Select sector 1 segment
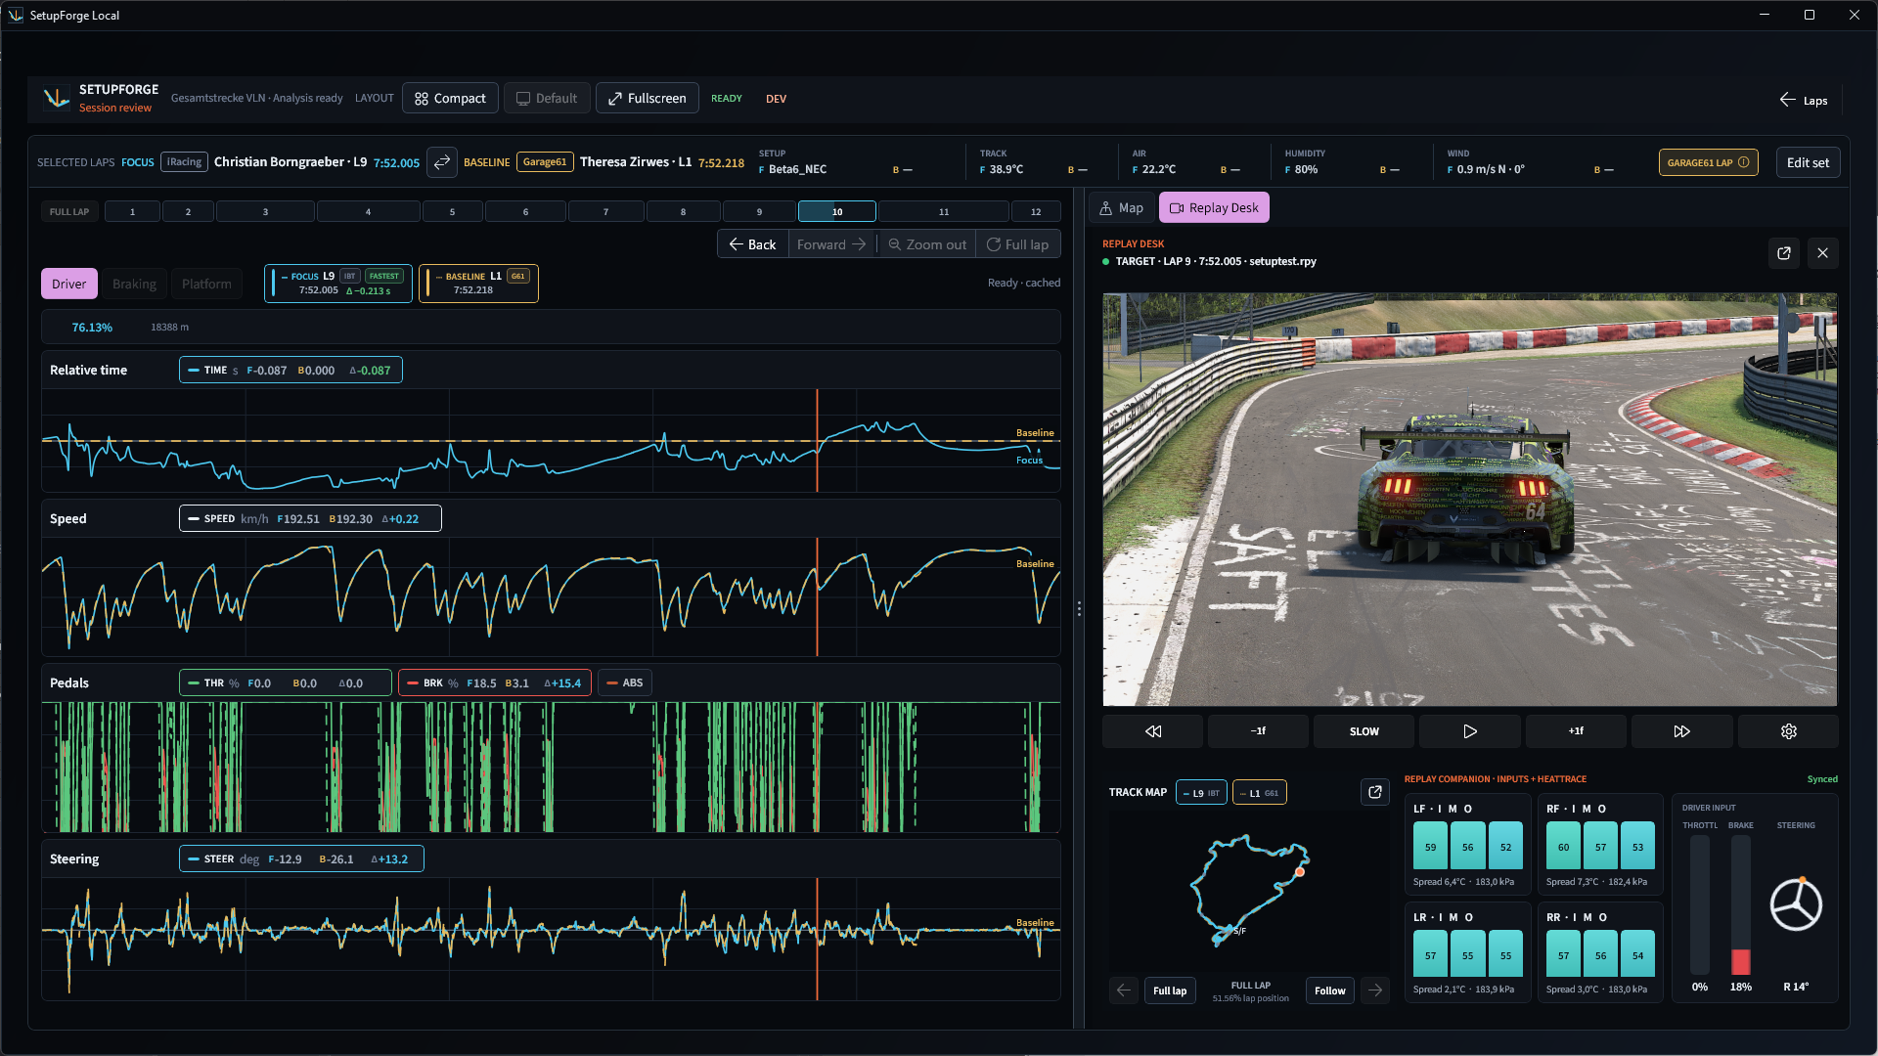1878x1056 pixels. click(132, 211)
